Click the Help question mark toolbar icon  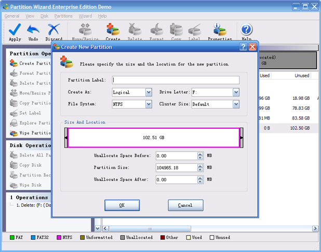point(247,30)
